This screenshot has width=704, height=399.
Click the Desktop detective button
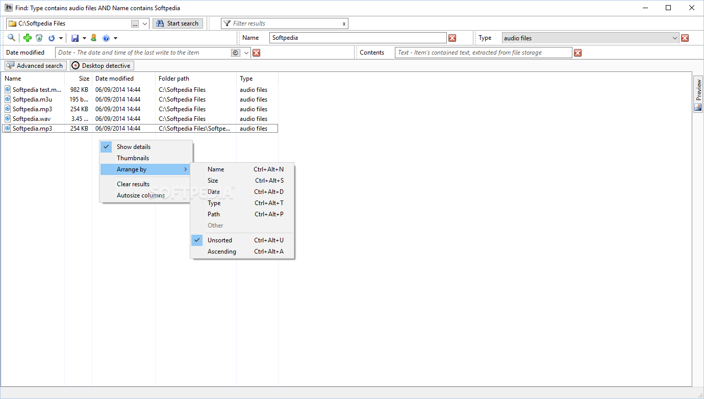(x=102, y=65)
